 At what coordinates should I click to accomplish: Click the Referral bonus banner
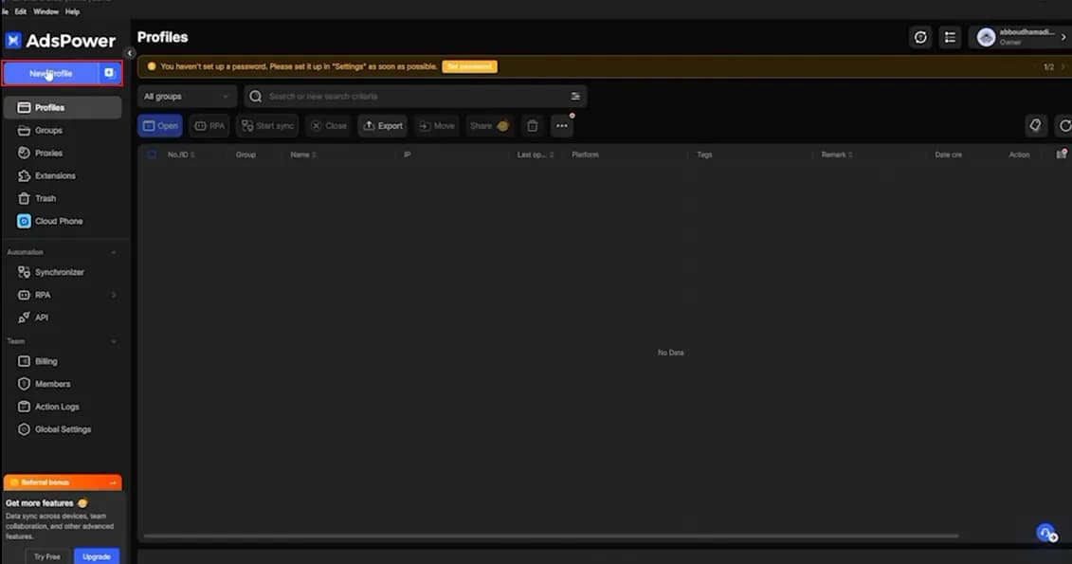(63, 482)
